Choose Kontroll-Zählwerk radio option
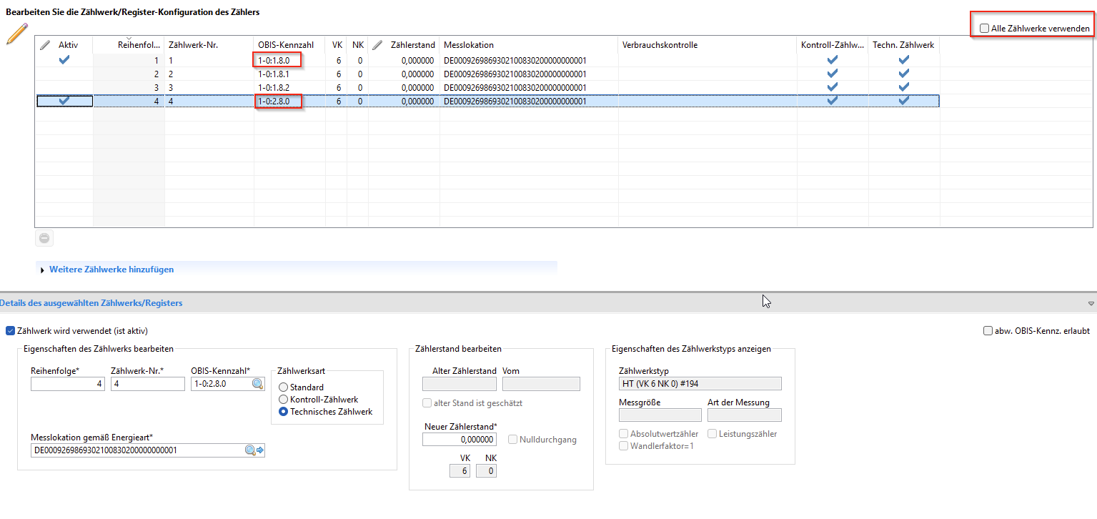 pos(284,400)
